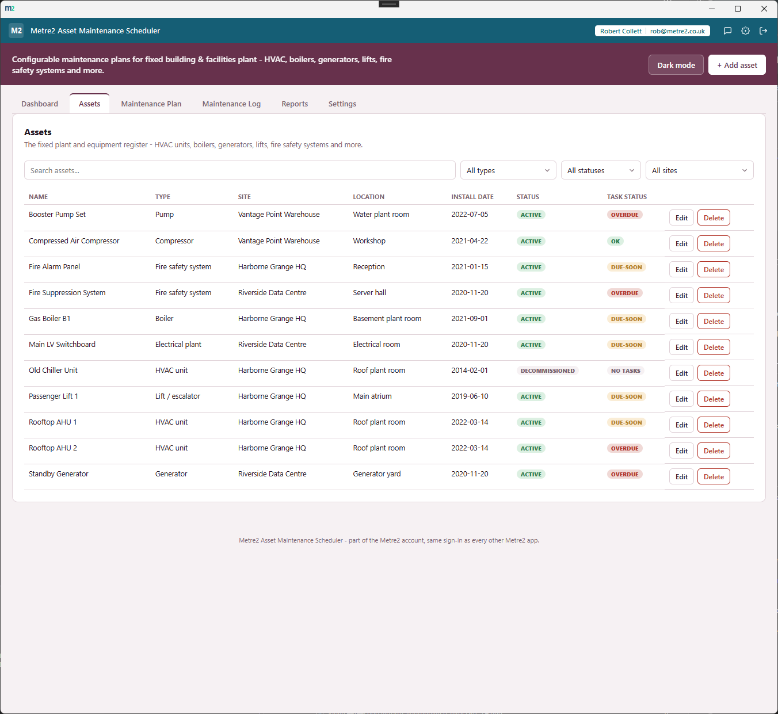This screenshot has width=778, height=714.
Task: Click the INSTALL DATE column header
Action: tap(472, 197)
